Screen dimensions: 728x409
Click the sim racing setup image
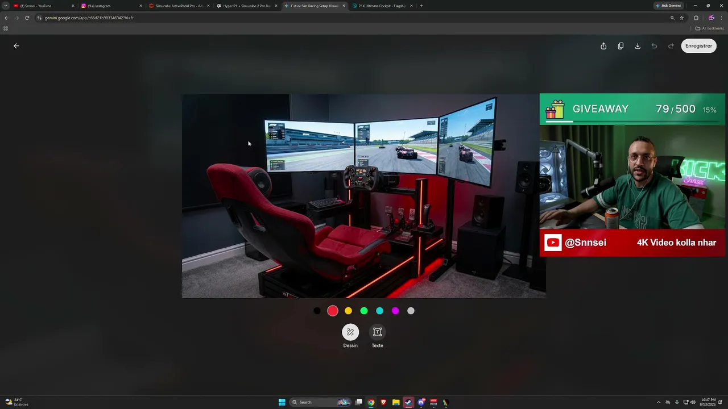point(363,196)
